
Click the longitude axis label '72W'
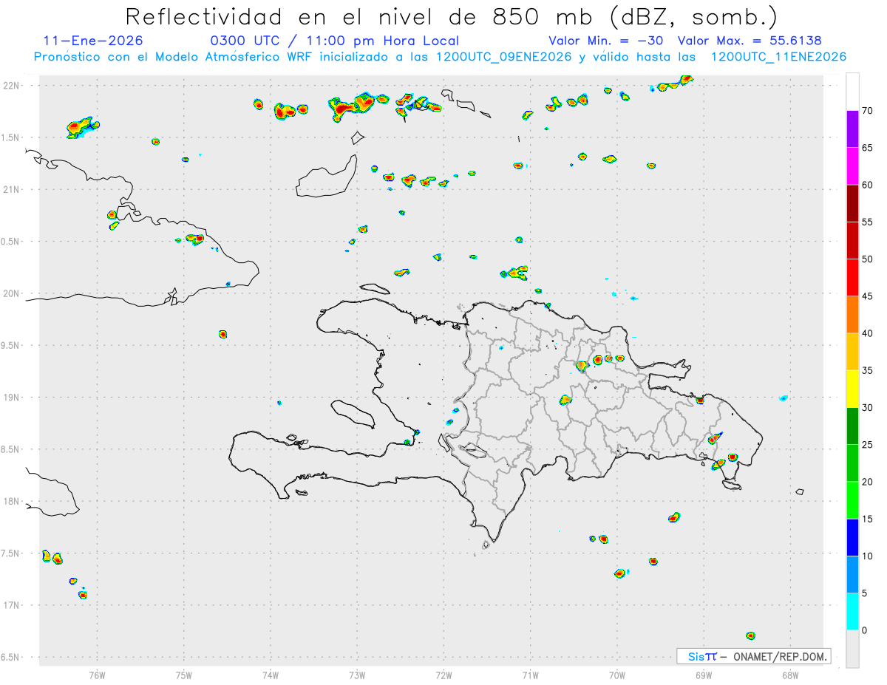(x=443, y=675)
